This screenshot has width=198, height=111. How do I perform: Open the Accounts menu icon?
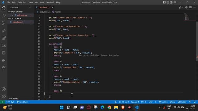[4, 89]
